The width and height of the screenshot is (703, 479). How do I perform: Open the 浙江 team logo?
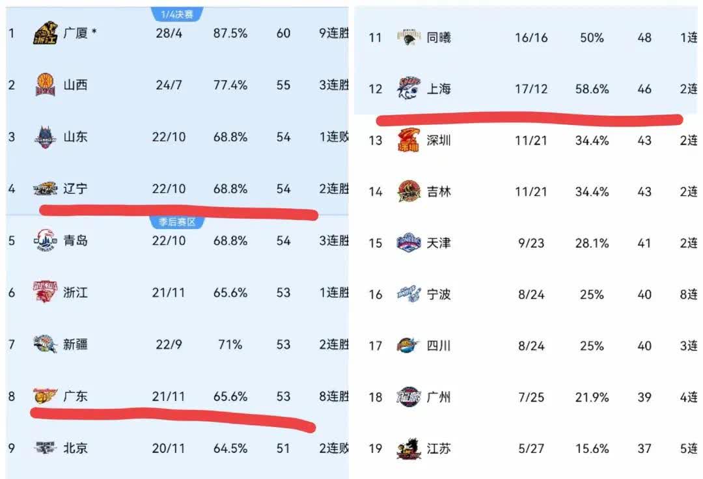click(x=46, y=292)
